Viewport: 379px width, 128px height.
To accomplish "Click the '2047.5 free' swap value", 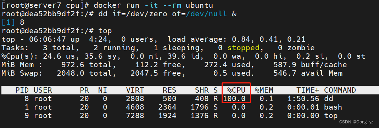I will (156, 73).
